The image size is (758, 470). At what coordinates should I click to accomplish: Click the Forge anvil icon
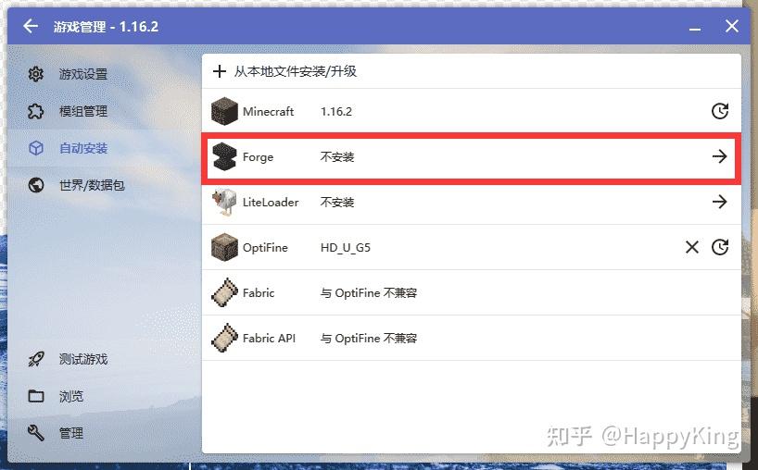click(224, 156)
